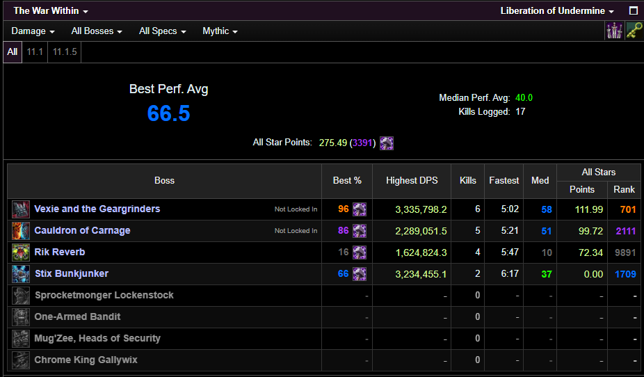
Task: Open The War Within expansion dropdown
Action: tap(51, 10)
